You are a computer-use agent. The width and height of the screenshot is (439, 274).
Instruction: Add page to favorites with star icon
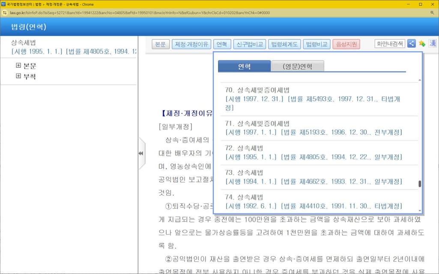tap(422, 44)
